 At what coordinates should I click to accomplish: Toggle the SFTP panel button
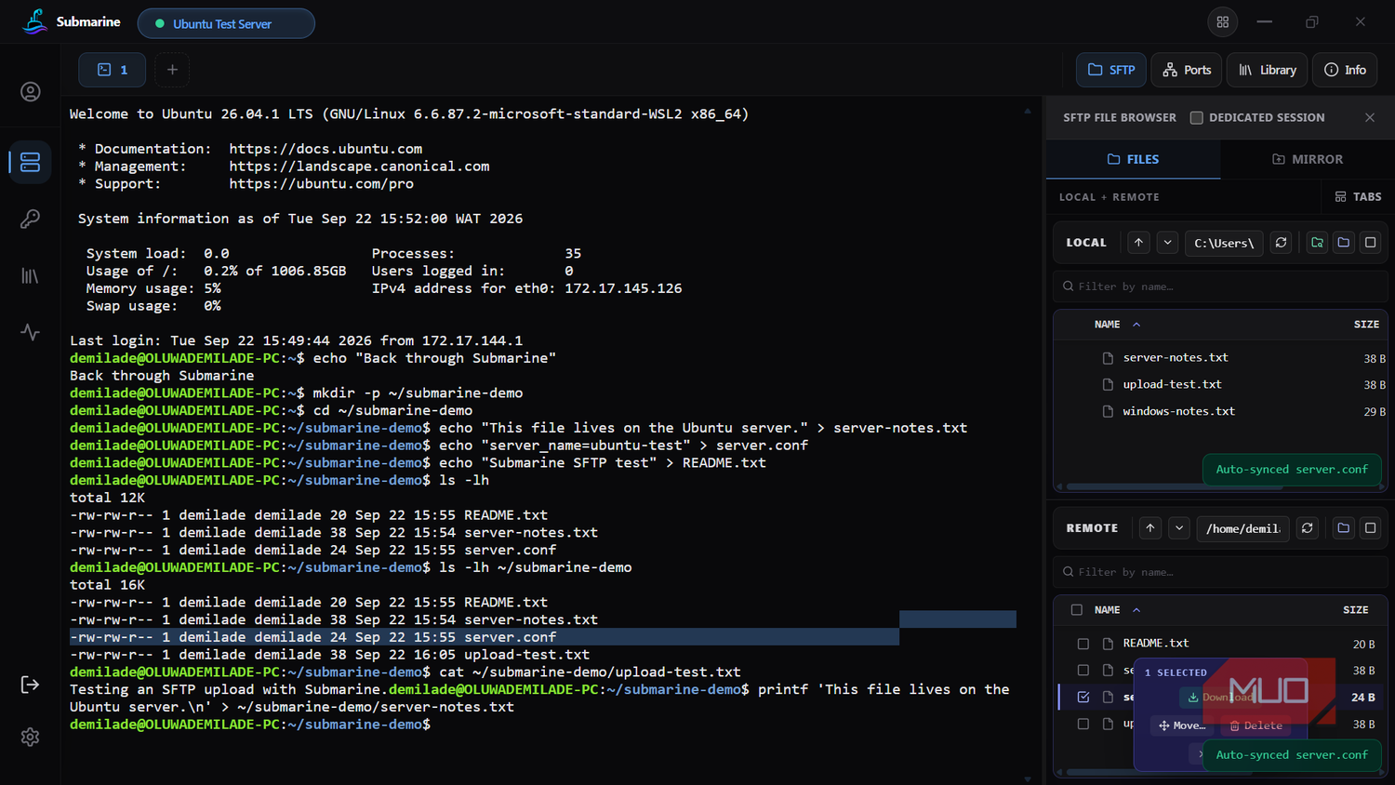1111,70
